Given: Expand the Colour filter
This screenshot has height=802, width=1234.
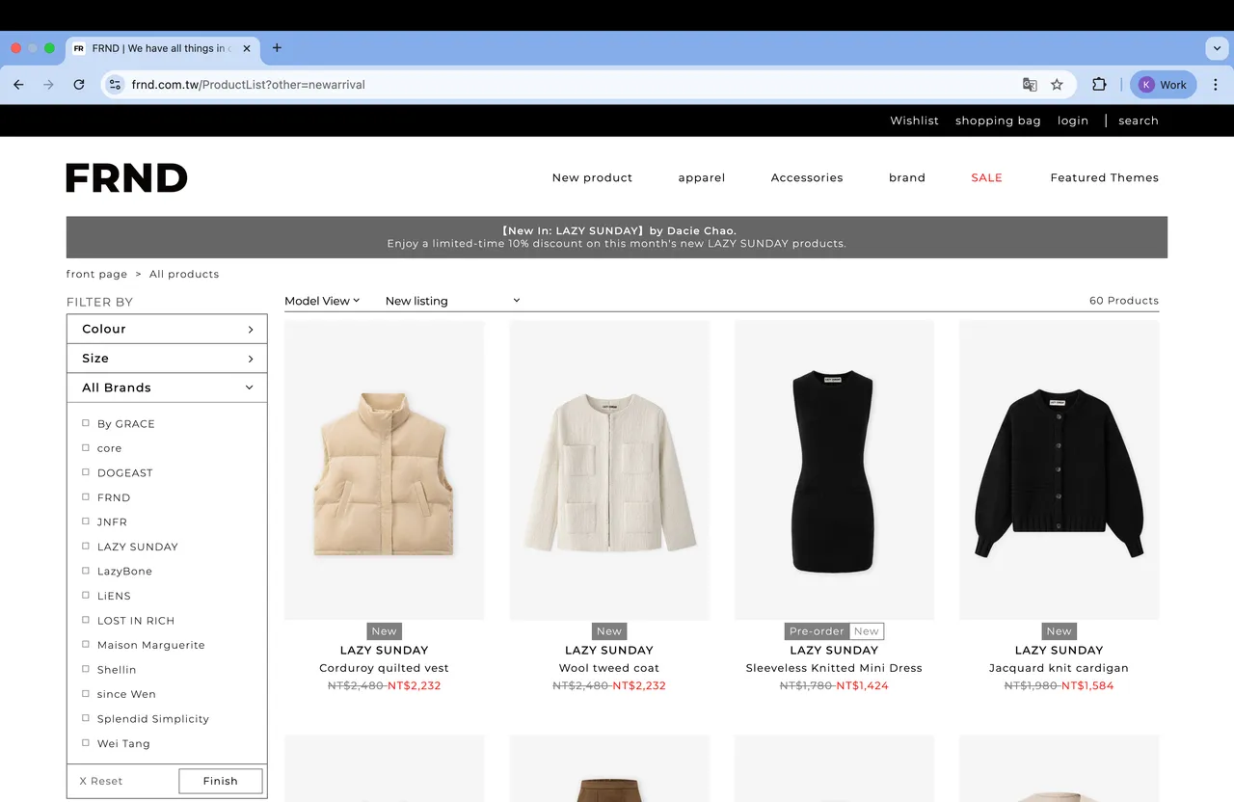Looking at the screenshot, I should 167,329.
